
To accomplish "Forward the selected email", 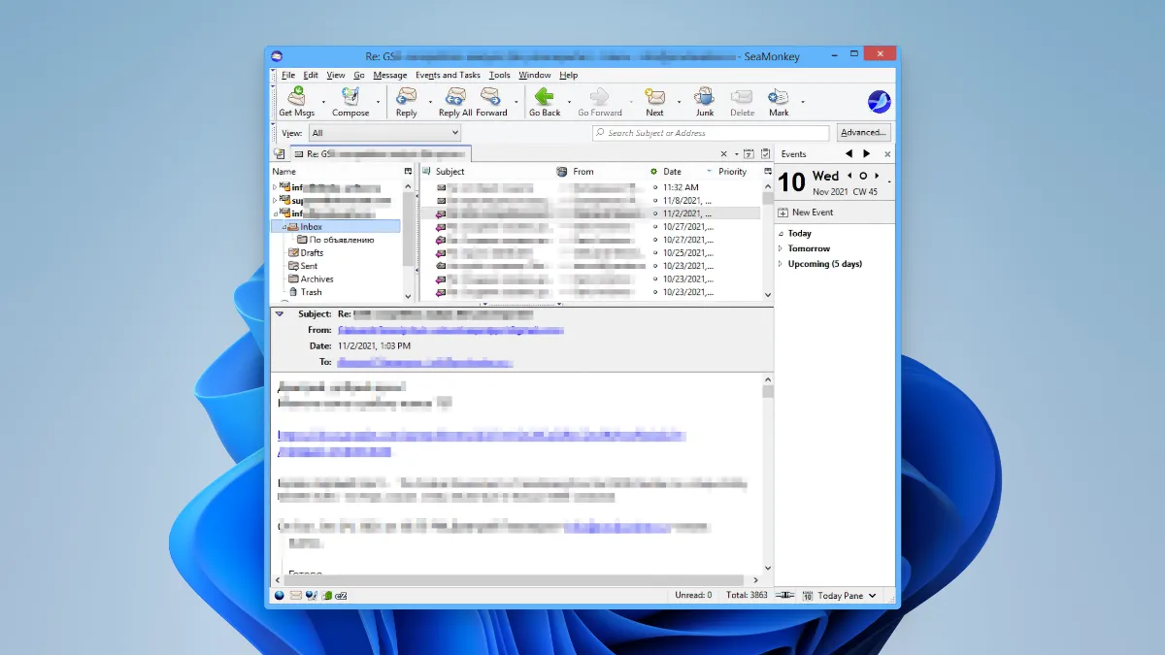I will [x=491, y=98].
